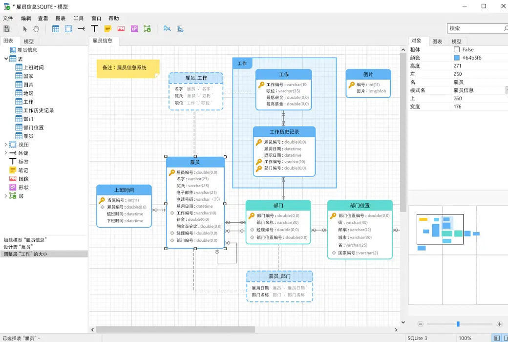This screenshot has height=342, width=508.
Task: Switch to left panel 模型 tab
Action: click(29, 41)
